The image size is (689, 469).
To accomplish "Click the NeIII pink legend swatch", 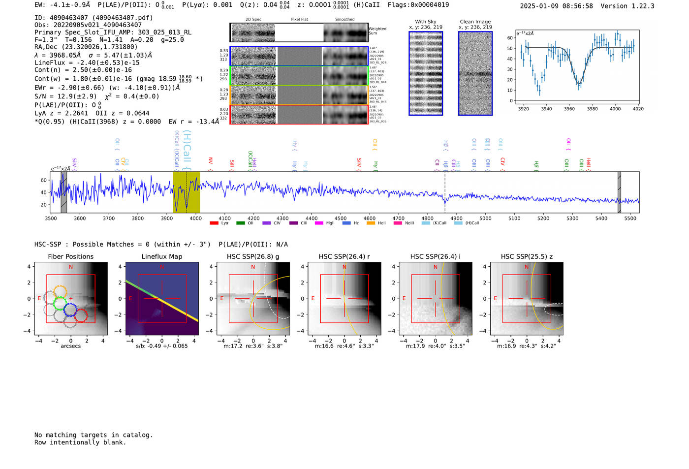I will [398, 223].
